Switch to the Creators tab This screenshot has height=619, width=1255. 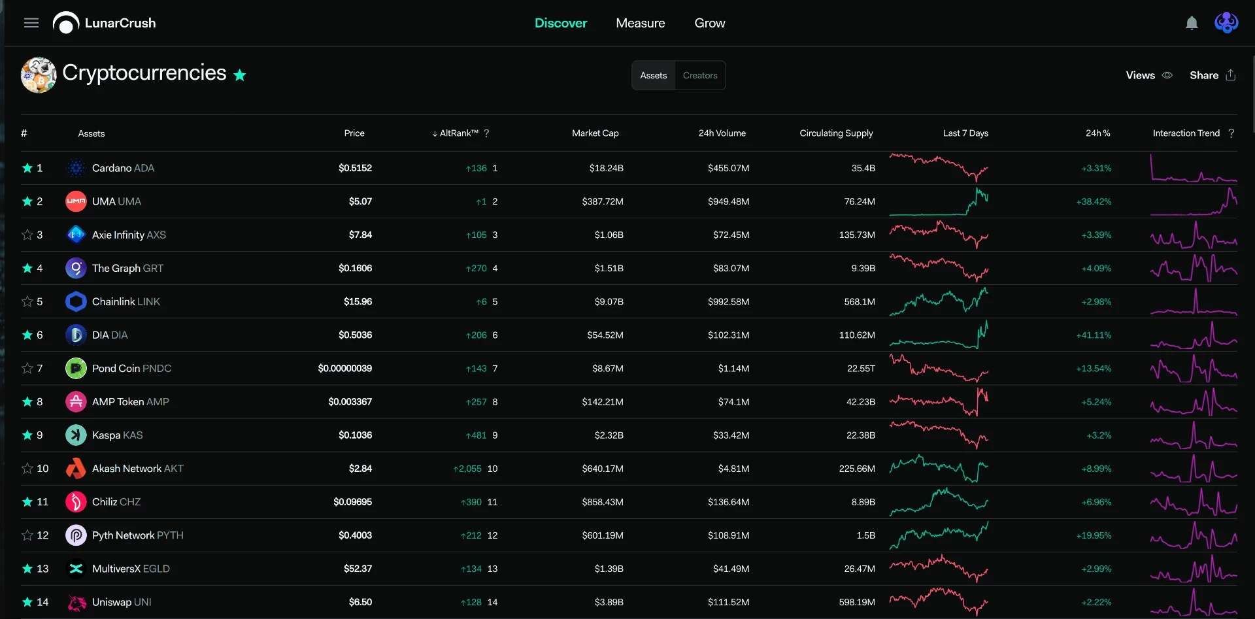[700, 75]
